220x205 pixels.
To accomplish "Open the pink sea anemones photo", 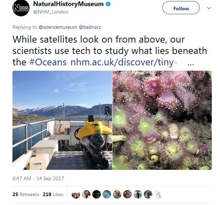I will (x=162, y=120).
